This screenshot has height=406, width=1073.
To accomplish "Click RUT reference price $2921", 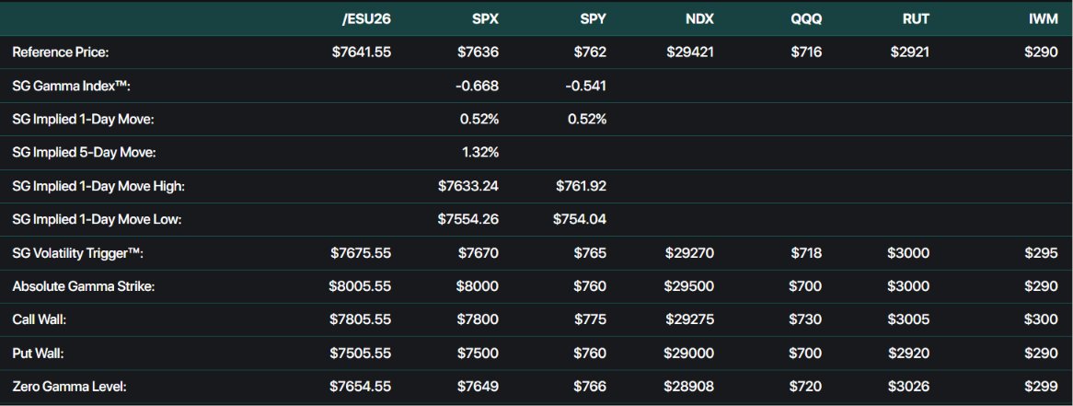I will click(909, 52).
